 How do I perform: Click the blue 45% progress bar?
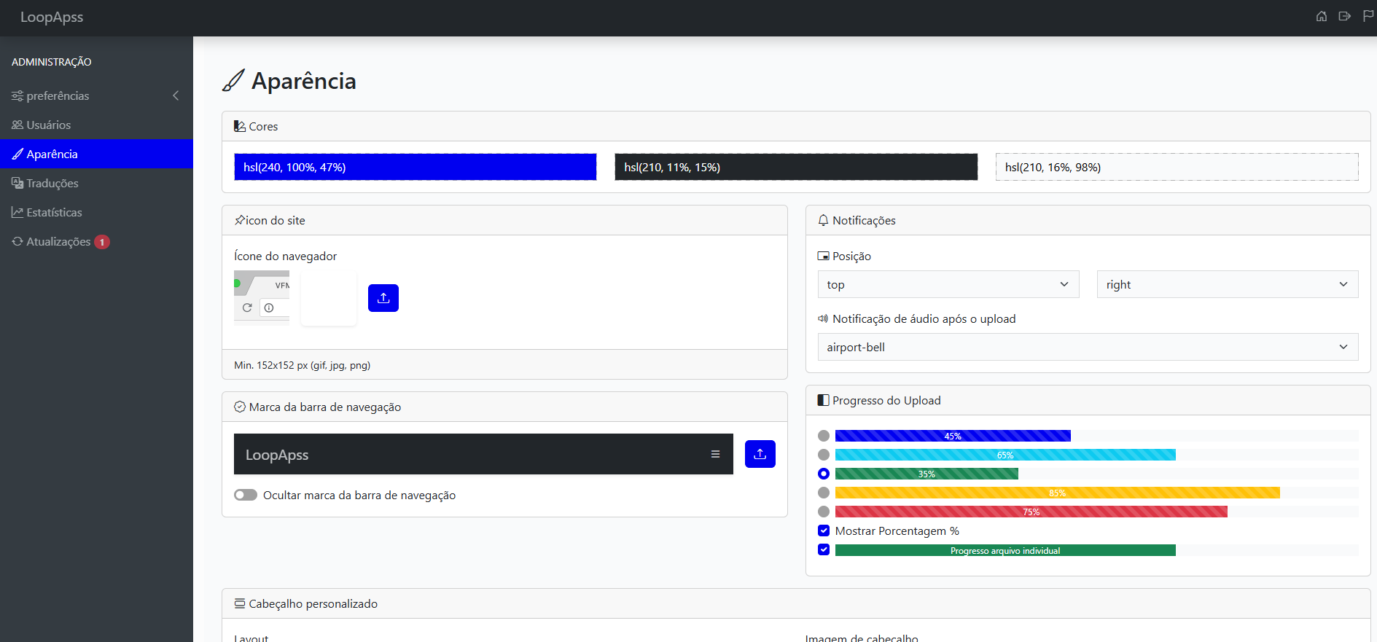[953, 436]
